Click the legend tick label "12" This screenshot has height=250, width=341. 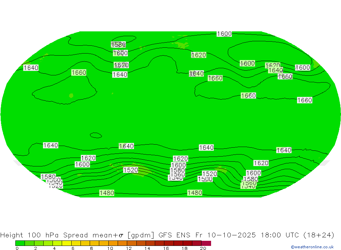(129, 248)
